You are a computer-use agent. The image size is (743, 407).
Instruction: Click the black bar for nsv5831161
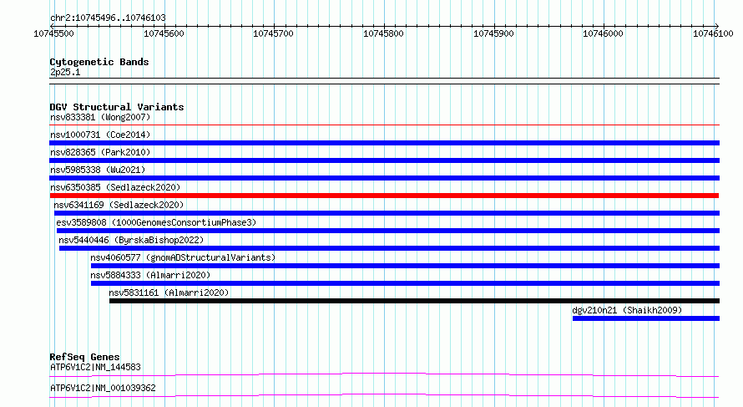pyautogui.click(x=414, y=301)
